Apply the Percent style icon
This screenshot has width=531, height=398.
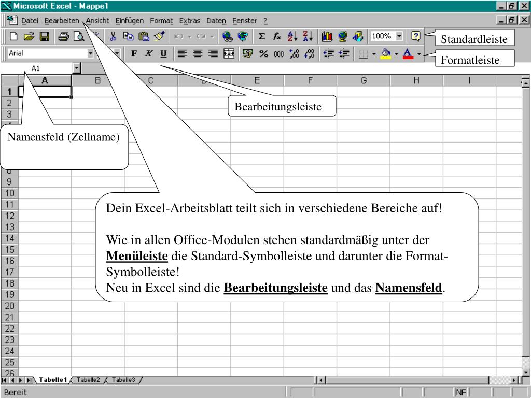[x=263, y=53]
